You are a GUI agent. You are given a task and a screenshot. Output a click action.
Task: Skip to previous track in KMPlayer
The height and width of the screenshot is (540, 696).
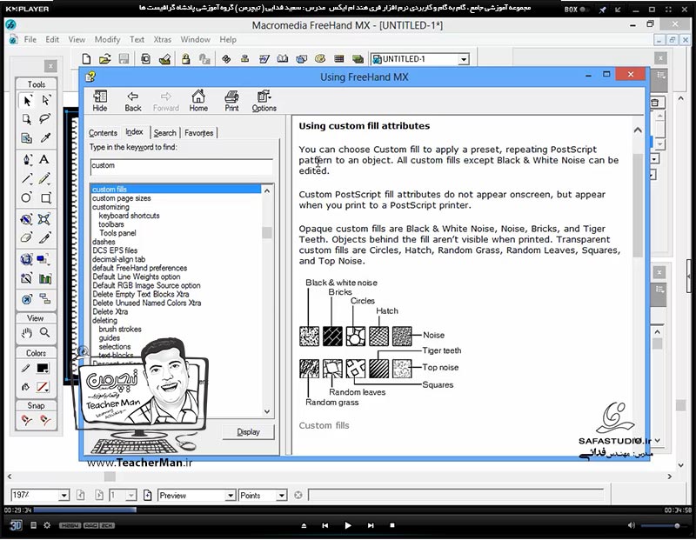point(325,525)
